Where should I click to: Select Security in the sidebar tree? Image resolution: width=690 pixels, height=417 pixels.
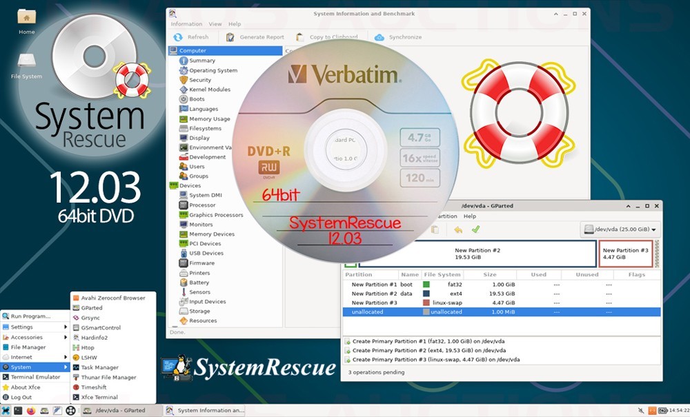200,80
